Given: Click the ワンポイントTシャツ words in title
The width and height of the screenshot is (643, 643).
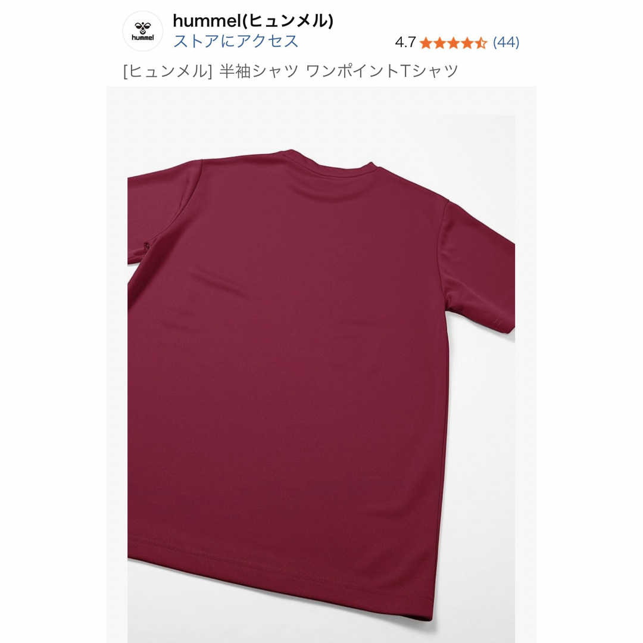Looking at the screenshot, I should 382,71.
